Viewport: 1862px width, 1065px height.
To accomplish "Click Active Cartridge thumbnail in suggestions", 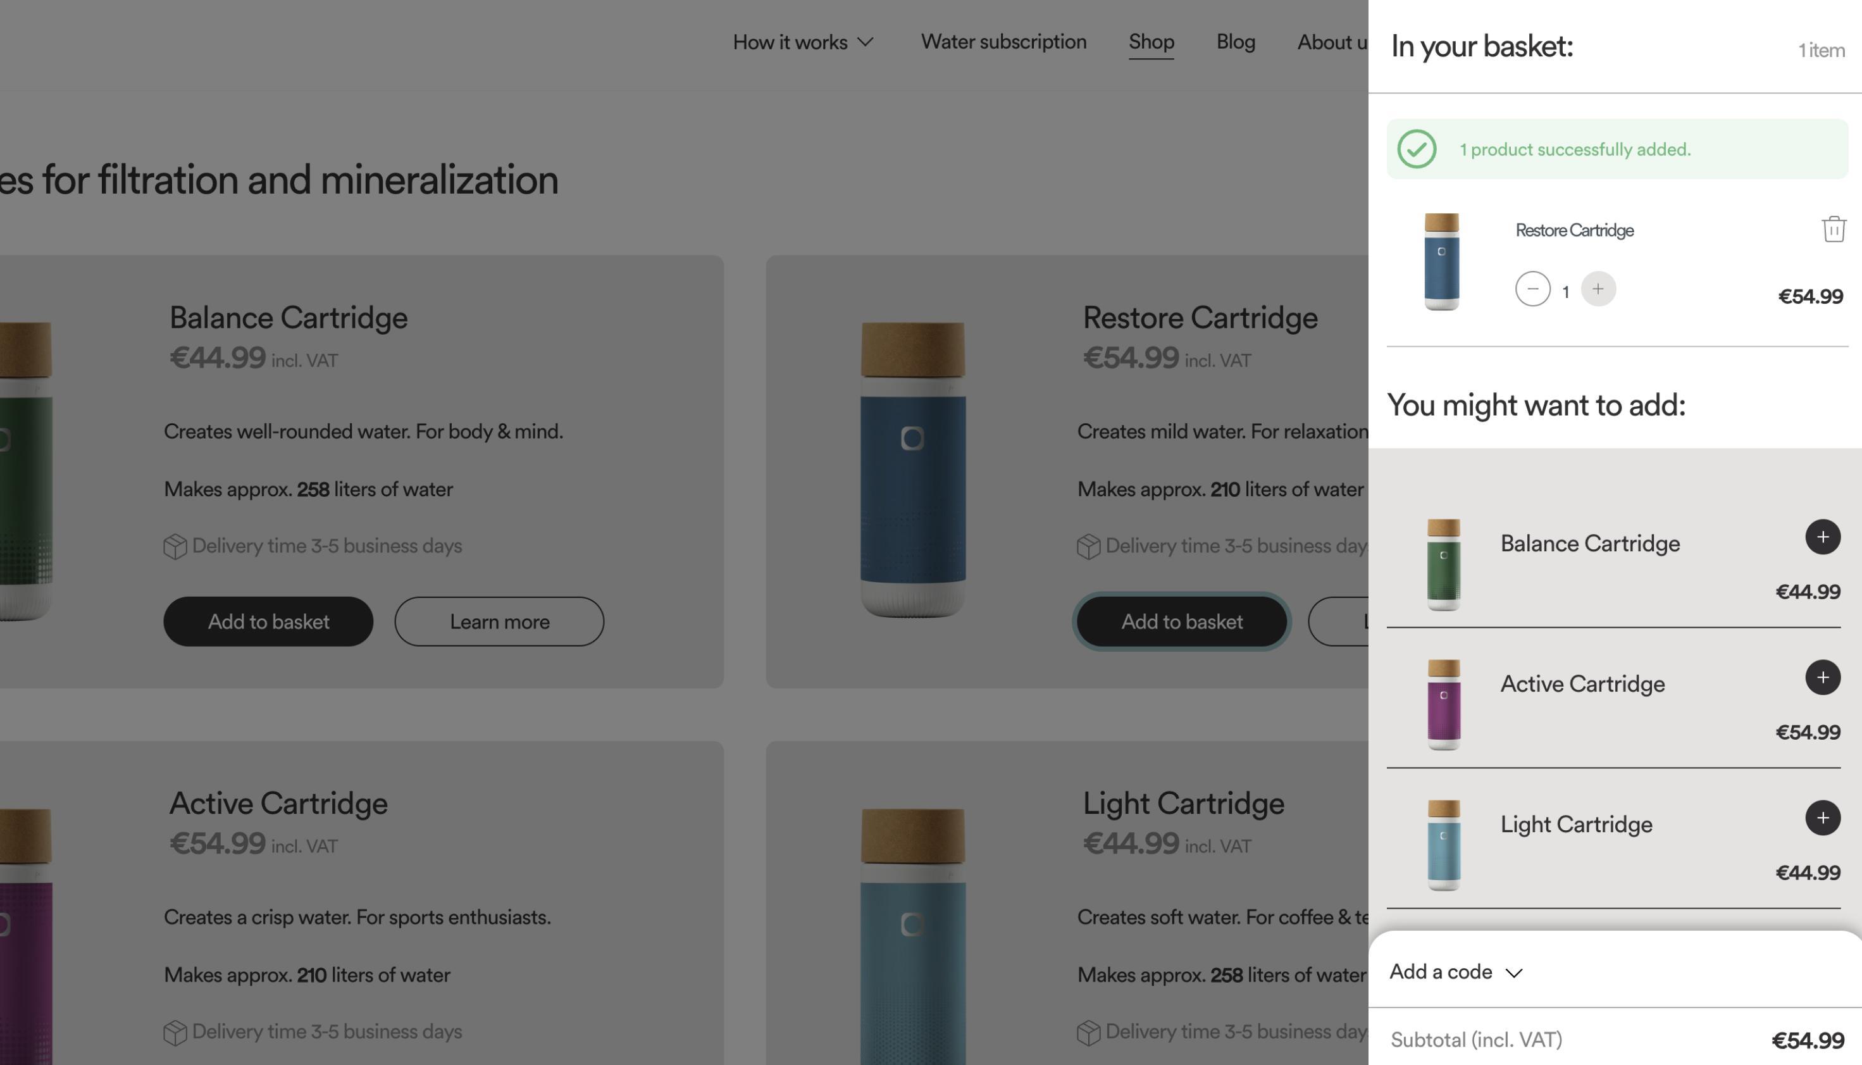I will tap(1444, 704).
